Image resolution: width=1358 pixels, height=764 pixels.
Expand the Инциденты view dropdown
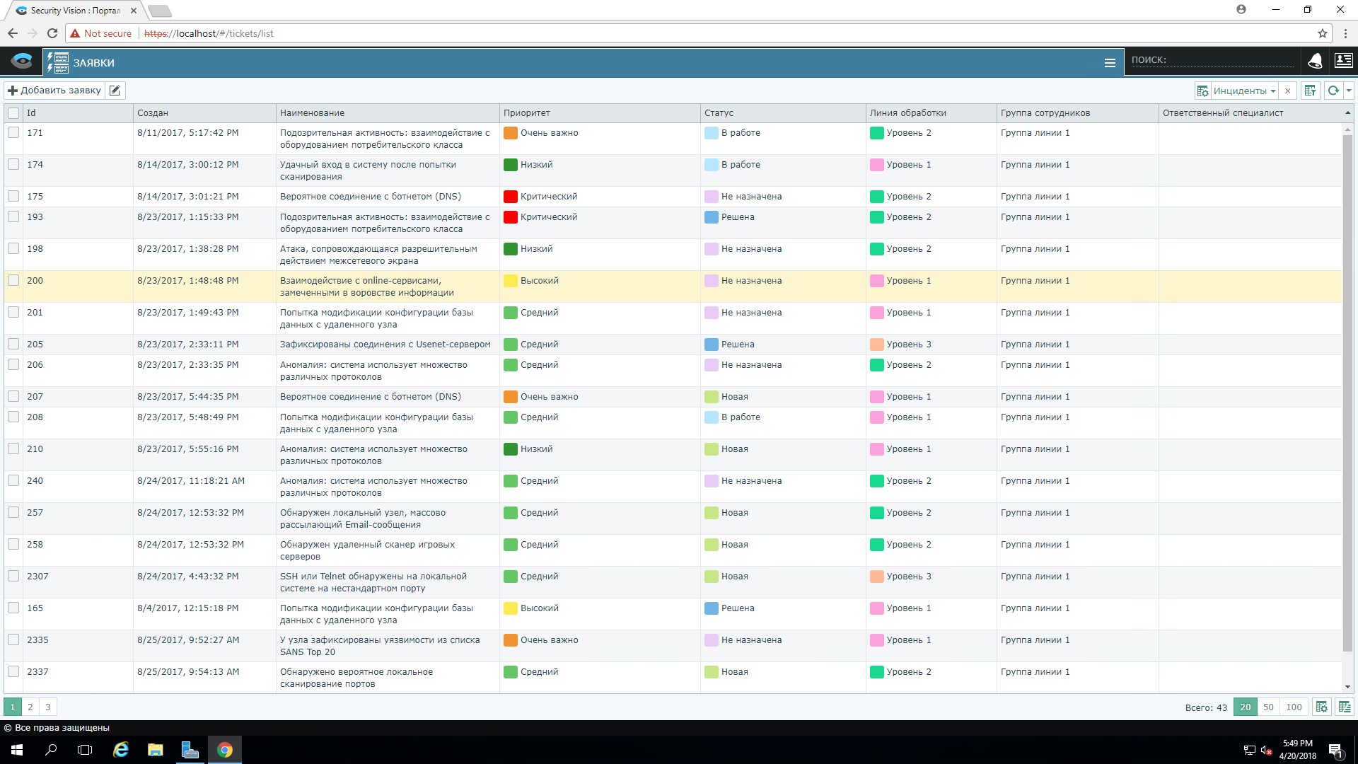click(1272, 91)
